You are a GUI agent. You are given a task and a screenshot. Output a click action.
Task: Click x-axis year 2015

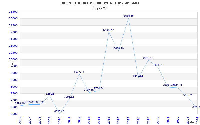point(109,120)
